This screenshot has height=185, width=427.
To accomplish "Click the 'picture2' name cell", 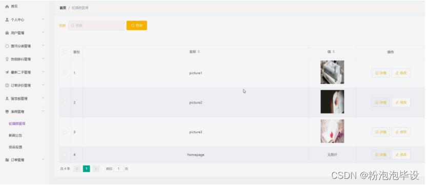I will [195, 102].
